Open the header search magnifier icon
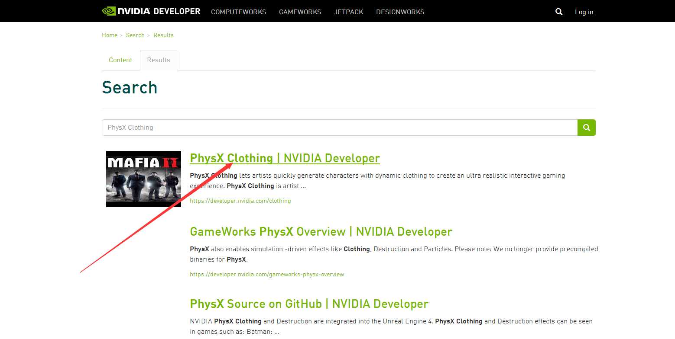Viewport: 675px width, 339px height. 559,12
